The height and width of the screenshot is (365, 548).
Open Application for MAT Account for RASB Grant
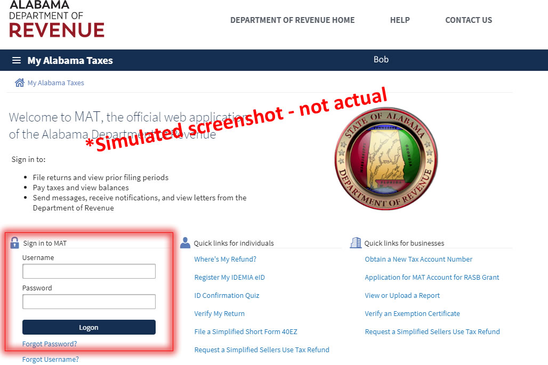coord(432,277)
